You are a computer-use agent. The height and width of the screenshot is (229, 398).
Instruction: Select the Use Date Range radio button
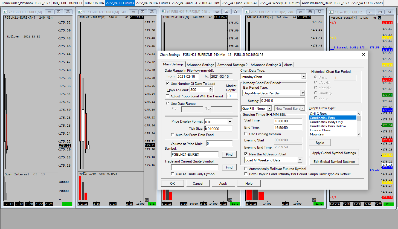[168, 104]
